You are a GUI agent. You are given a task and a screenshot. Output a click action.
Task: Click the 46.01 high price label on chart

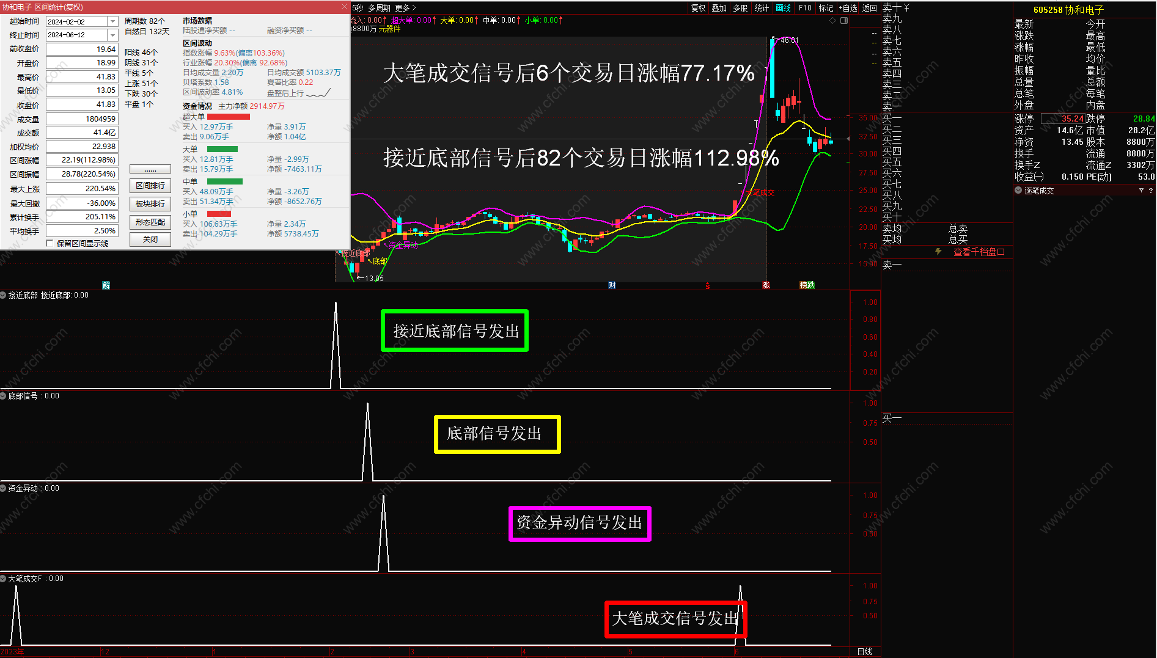(x=789, y=40)
